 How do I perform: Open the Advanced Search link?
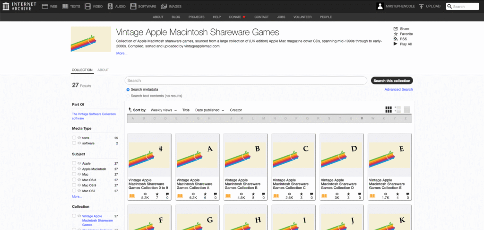click(398, 89)
